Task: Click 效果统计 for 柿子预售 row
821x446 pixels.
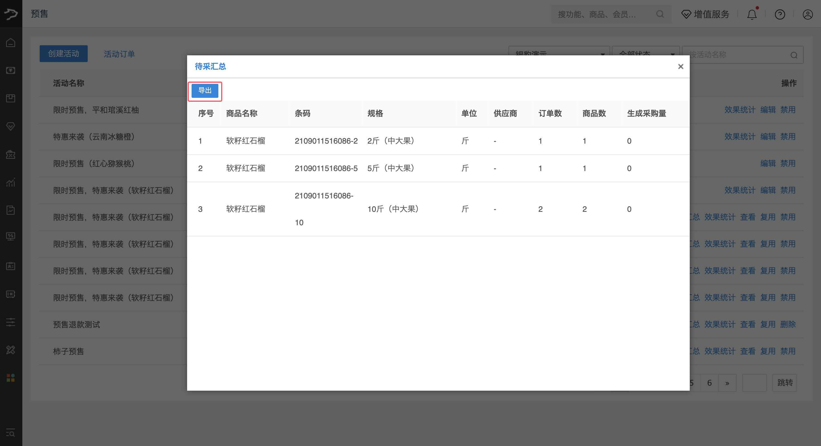Action: point(720,351)
